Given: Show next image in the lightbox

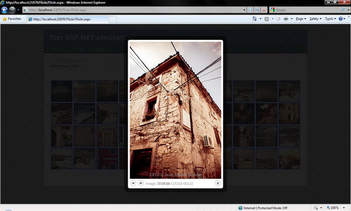Looking at the screenshot, I should (x=141, y=183).
